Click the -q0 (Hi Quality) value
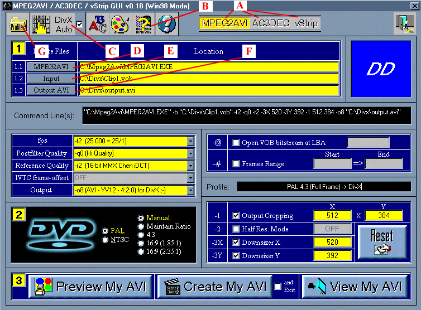This screenshot has width=421, height=310. point(130,153)
